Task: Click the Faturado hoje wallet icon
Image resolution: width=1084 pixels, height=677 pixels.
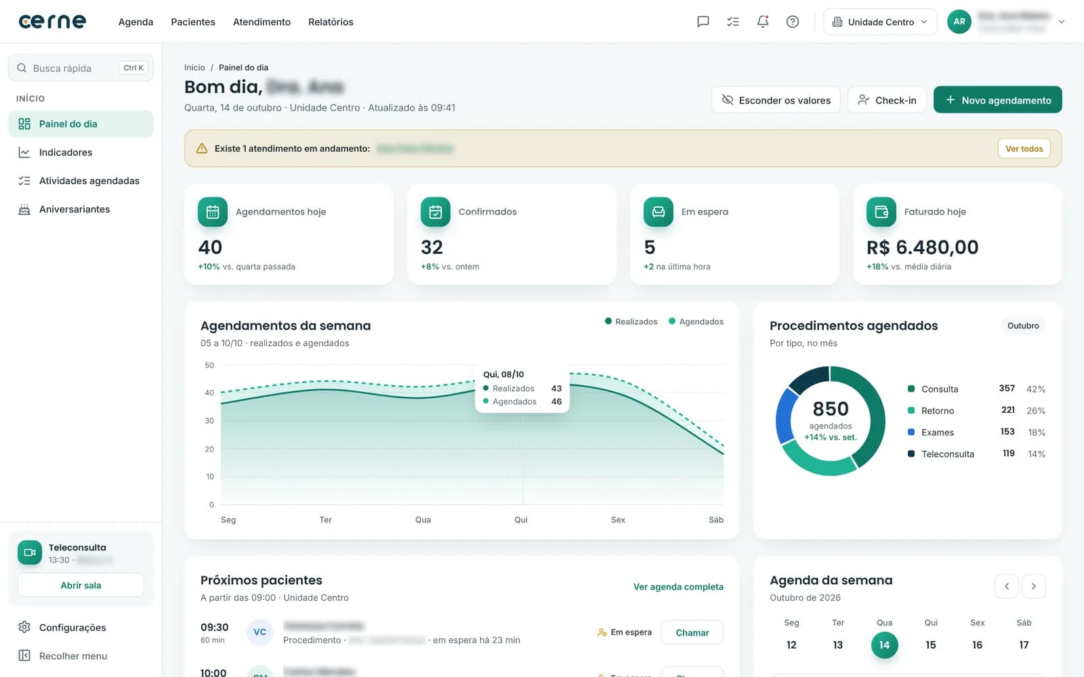Action: point(881,212)
